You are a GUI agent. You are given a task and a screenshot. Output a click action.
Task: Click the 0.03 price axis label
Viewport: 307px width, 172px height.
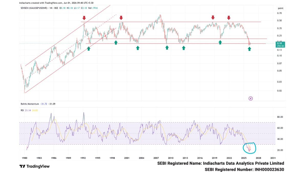279,82
